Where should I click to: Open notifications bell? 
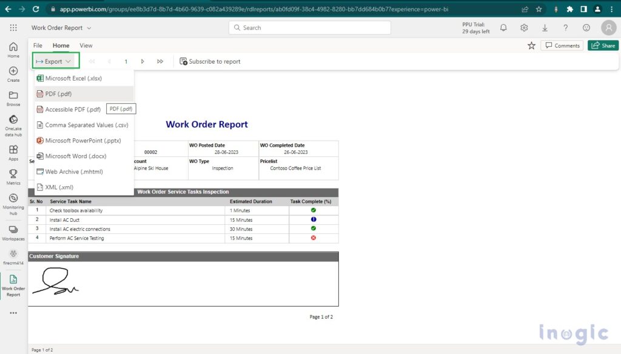pyautogui.click(x=503, y=28)
